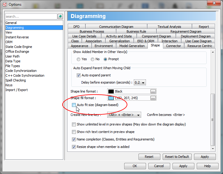Image resolution: width=223 pixels, height=174 pixels.
Task: Click ellipsis button for Shape line format
Action: coord(153,91)
